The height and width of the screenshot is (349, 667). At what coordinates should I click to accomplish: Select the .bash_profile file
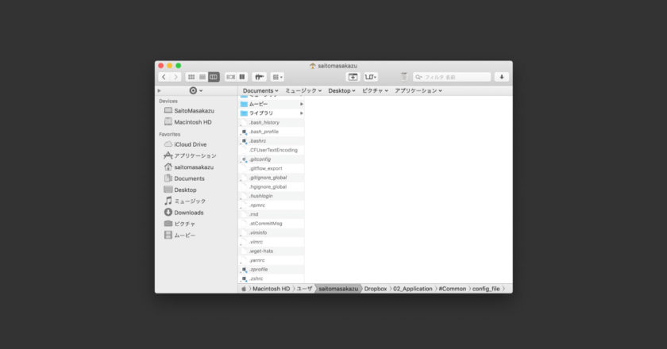click(x=272, y=132)
